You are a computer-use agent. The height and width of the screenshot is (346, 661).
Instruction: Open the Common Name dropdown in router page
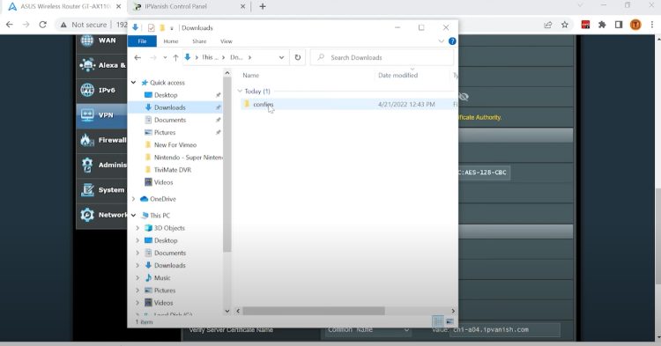[x=368, y=329]
